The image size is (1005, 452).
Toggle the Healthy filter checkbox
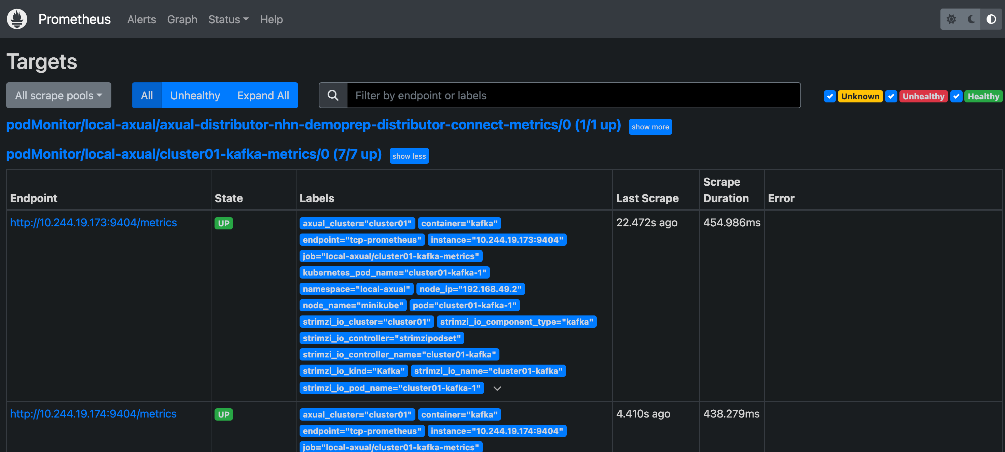coord(956,96)
